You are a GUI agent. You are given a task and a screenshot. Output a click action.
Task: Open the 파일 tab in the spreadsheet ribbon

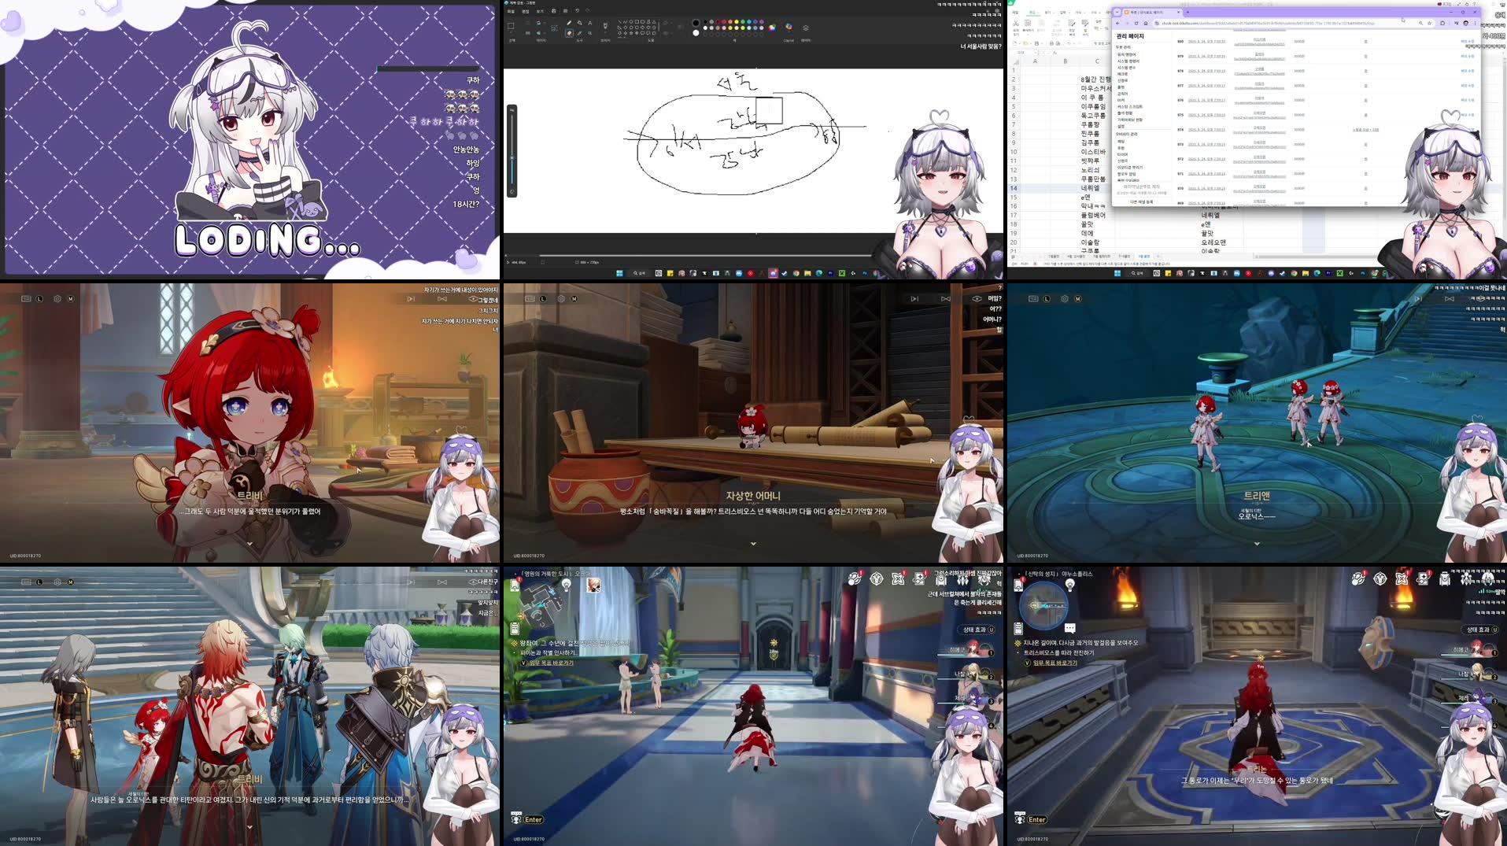coord(1015,13)
